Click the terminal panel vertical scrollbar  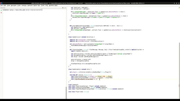(x=66, y=93)
